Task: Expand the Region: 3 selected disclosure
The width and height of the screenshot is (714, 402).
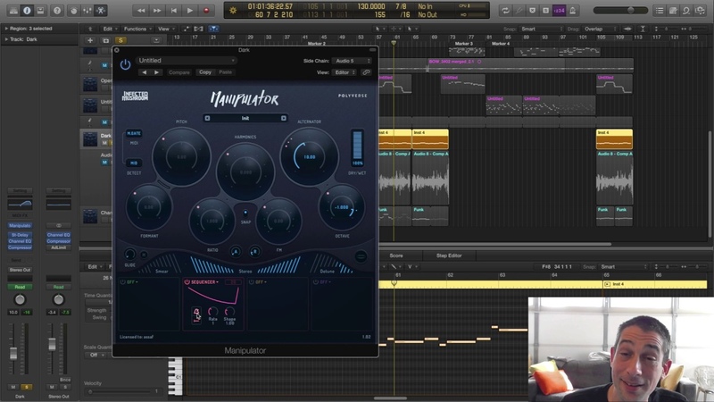Action: coord(6,29)
